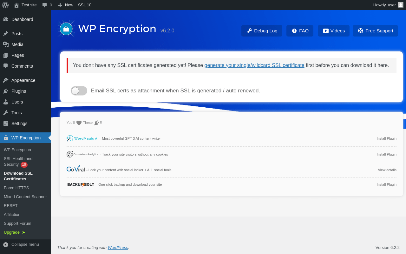Screen dimensions: 406x254
Task: Click the user avatar icon
Action: [401, 5]
